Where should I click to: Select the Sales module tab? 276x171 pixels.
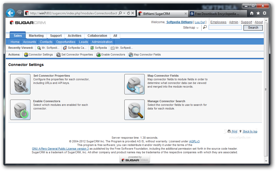pyautogui.click(x=18, y=35)
